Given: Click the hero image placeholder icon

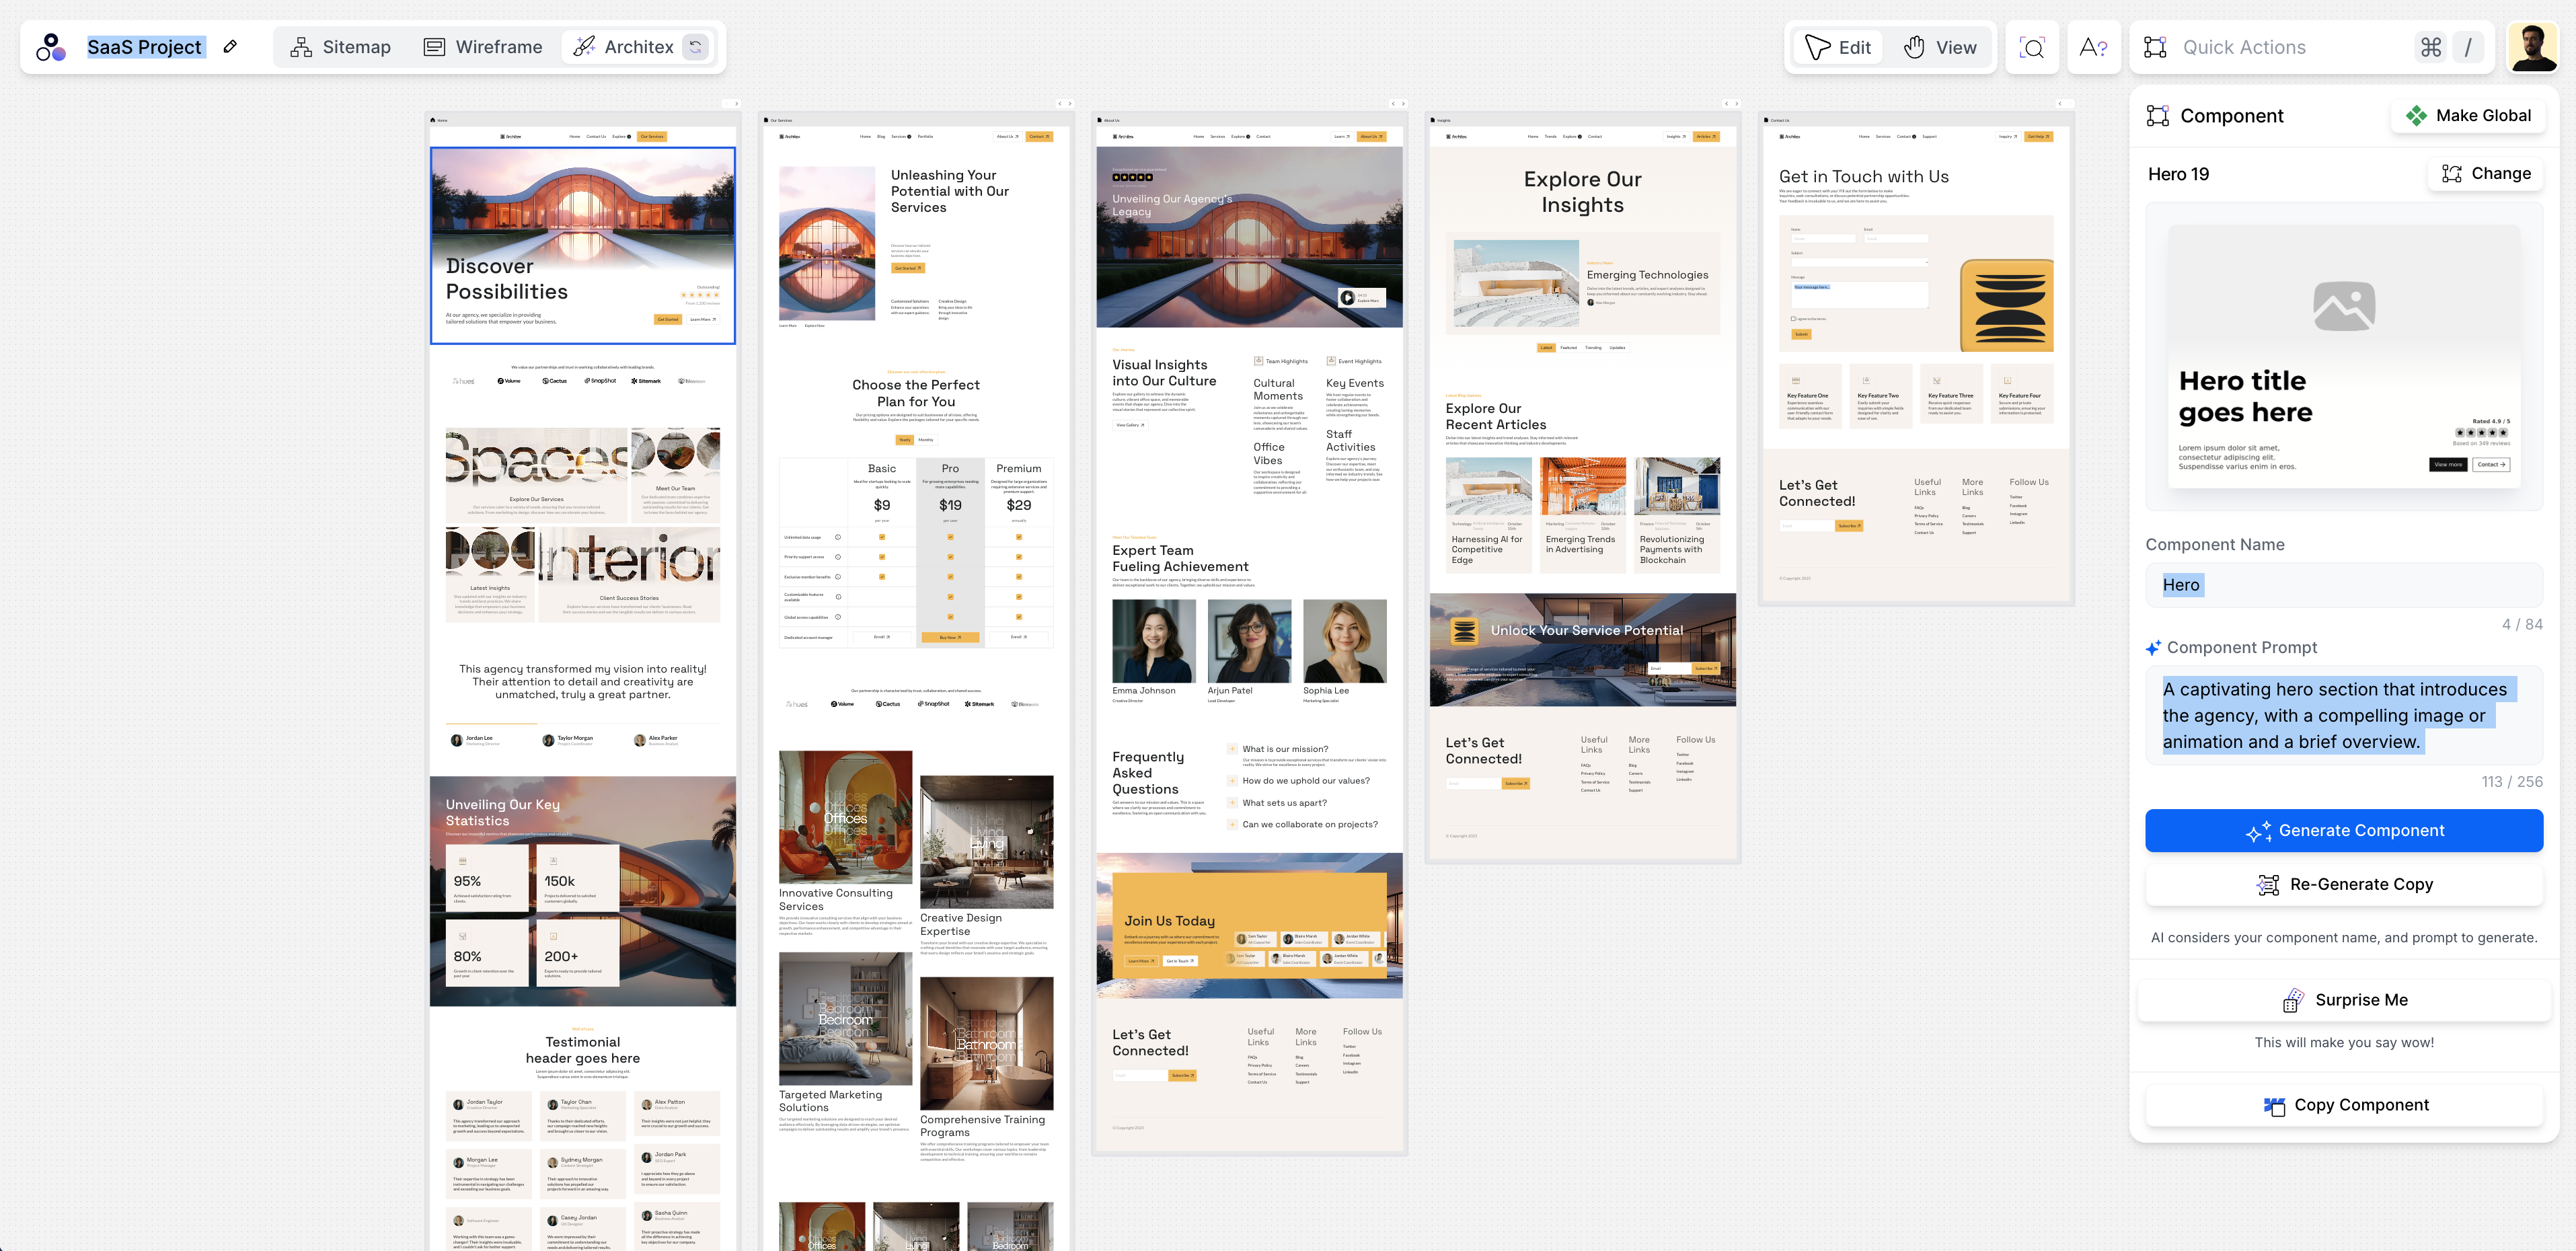Looking at the screenshot, I should pos(2343,306).
